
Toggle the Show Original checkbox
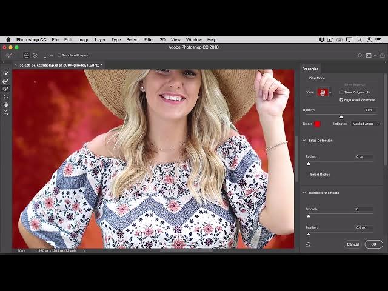pos(341,92)
